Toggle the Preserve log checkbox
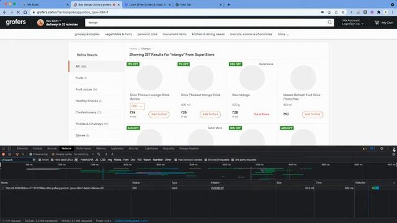The height and width of the screenshot is (223, 397). click(x=30, y=154)
